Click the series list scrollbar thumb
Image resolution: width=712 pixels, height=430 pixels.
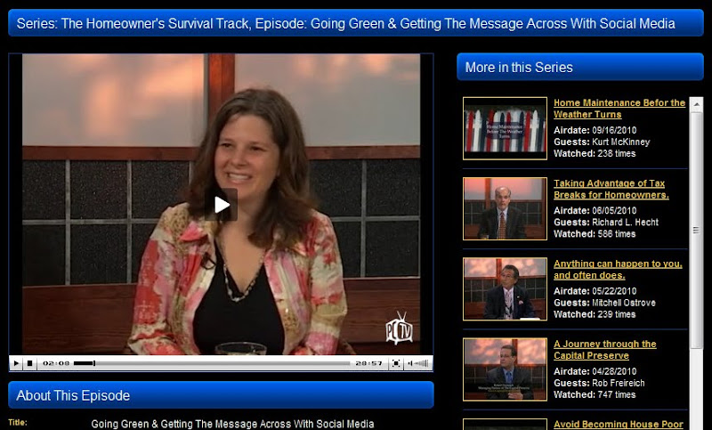696,231
